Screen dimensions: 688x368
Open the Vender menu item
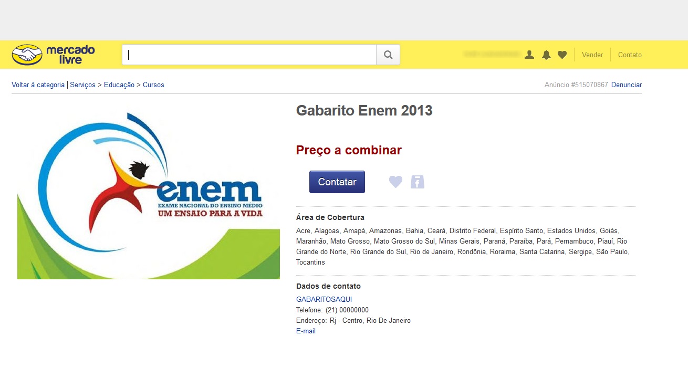592,55
